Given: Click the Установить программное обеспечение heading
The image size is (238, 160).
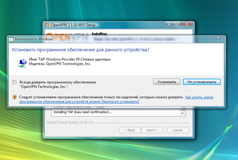Looking at the screenshot, I should (x=80, y=49).
